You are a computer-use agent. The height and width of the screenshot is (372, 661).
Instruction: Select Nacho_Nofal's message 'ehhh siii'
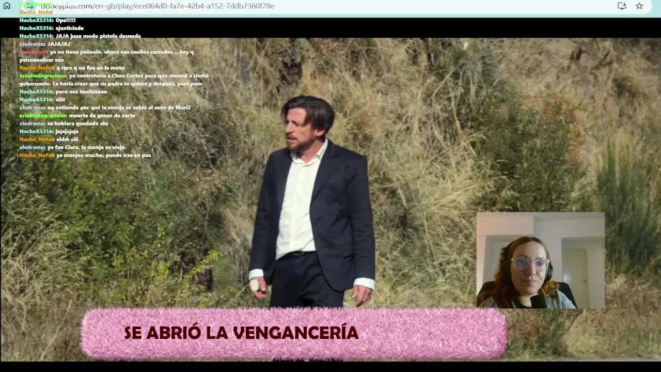click(68, 139)
